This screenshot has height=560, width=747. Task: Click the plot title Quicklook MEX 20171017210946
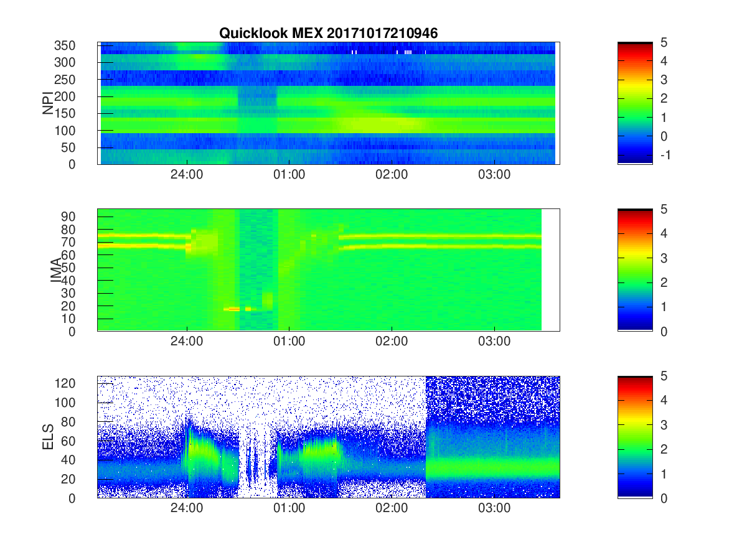pyautogui.click(x=328, y=34)
